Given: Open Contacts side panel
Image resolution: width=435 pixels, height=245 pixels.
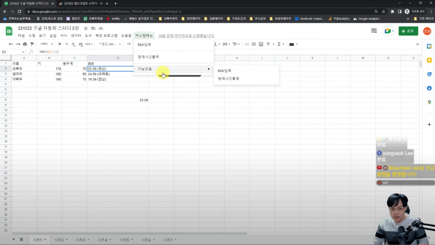Looking at the screenshot, I should pyautogui.click(x=429, y=88).
